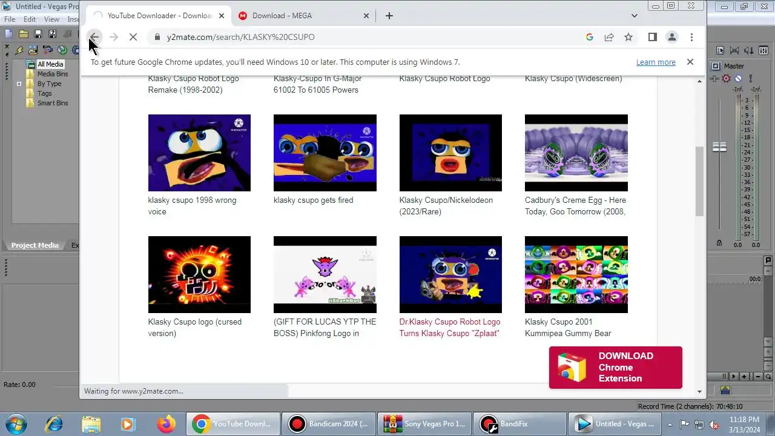
Task: Click Download Chrome Extension banner
Action: click(x=616, y=368)
